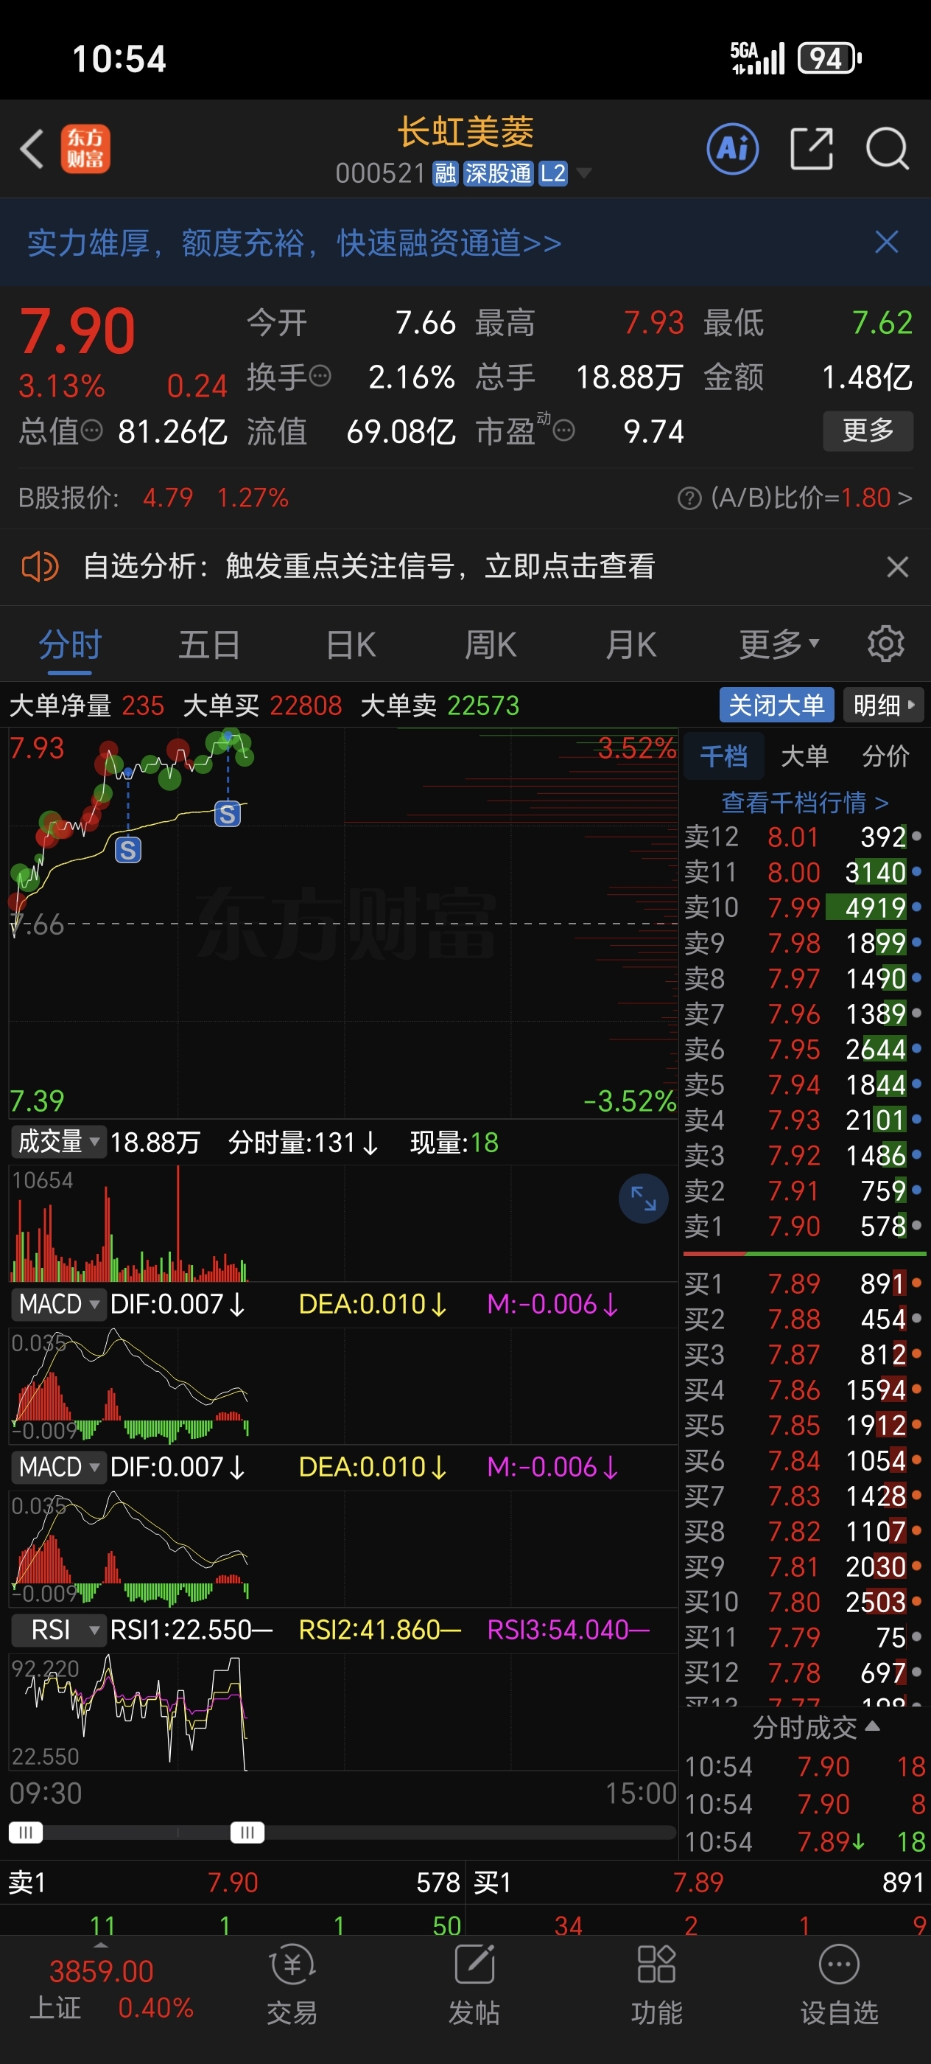Switch to 分时 tab
Screen dimensions: 931x2064
pos(70,645)
